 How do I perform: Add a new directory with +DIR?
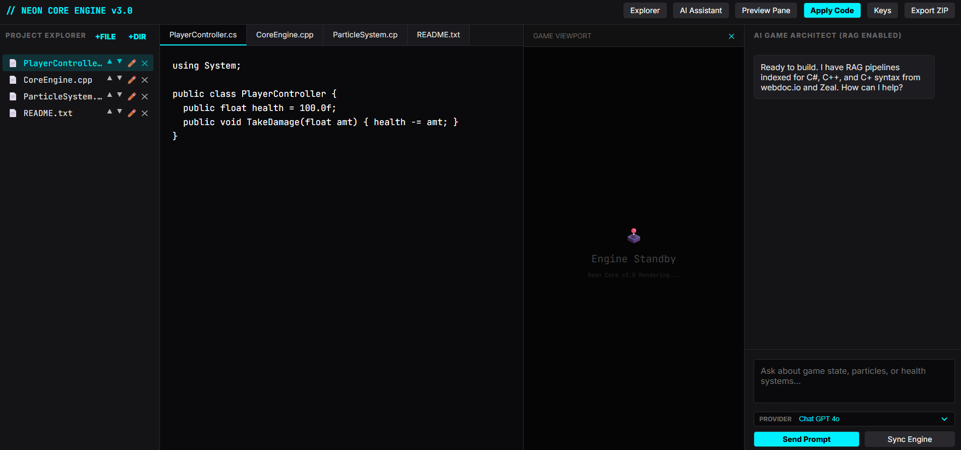[x=137, y=36]
